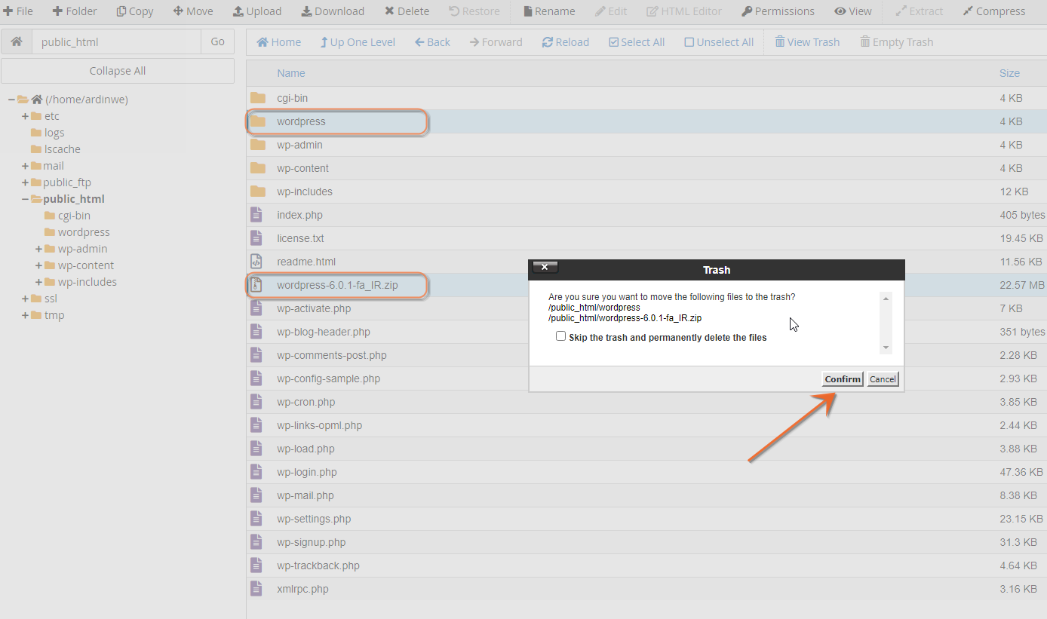This screenshot has width=1047, height=619.
Task: Click the wp-content folder icon in list
Action: 258,168
